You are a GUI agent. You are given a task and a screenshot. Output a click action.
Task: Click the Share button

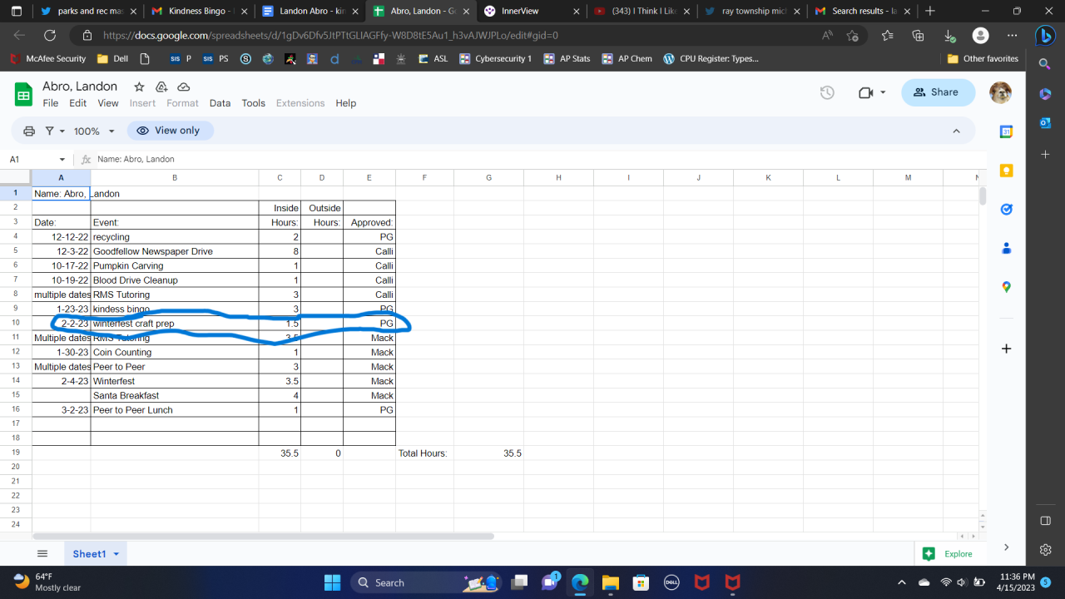click(938, 92)
